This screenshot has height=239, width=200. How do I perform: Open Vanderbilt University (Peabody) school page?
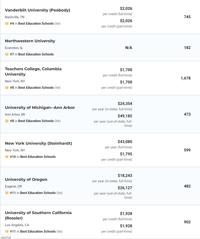pyautogui.click(x=37, y=10)
